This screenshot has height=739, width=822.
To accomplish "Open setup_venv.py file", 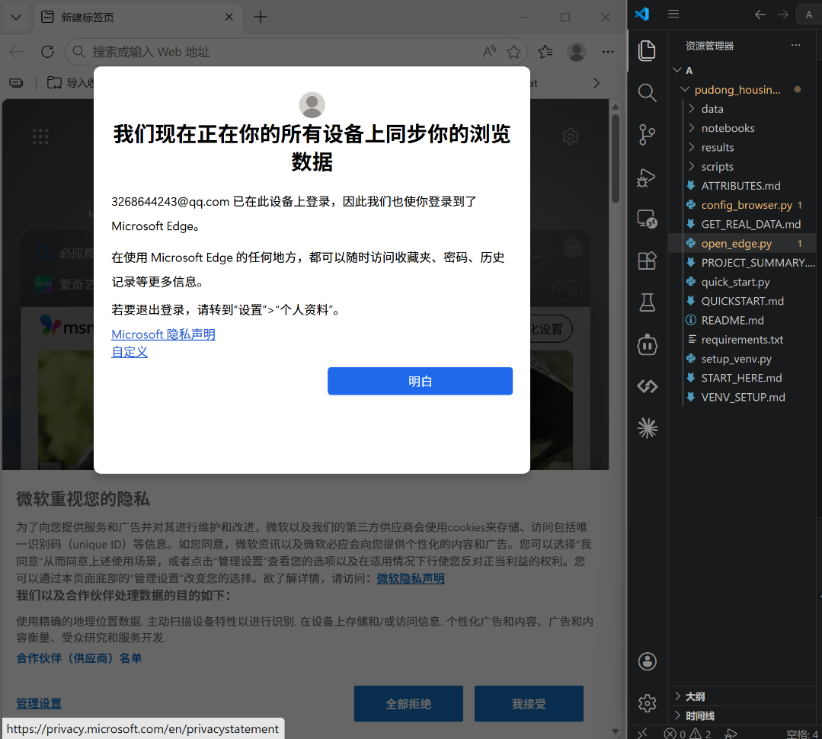I will [x=737, y=359].
